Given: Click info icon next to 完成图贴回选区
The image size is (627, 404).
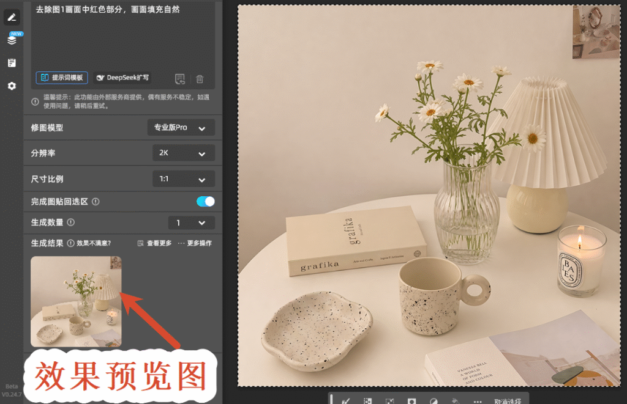Looking at the screenshot, I should (x=96, y=202).
